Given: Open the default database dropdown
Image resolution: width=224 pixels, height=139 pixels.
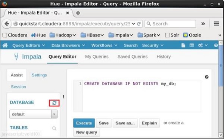Looking at the screenshot, I should (34, 114).
